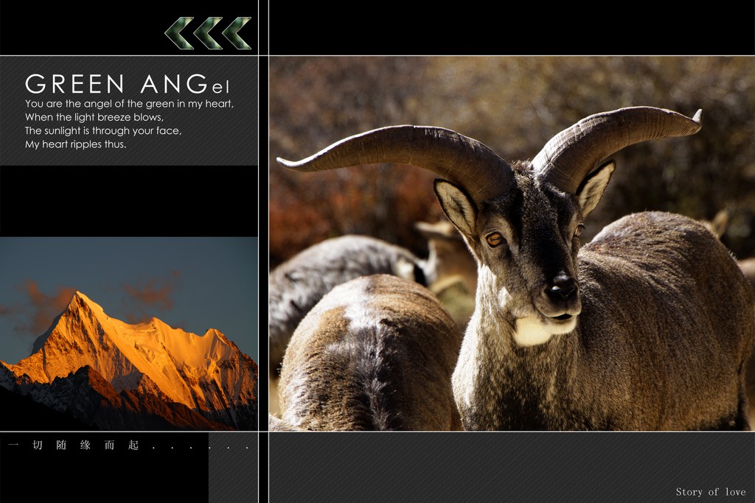Select 'The sunlight is through your face' line
755x503 pixels.
[x=102, y=130]
